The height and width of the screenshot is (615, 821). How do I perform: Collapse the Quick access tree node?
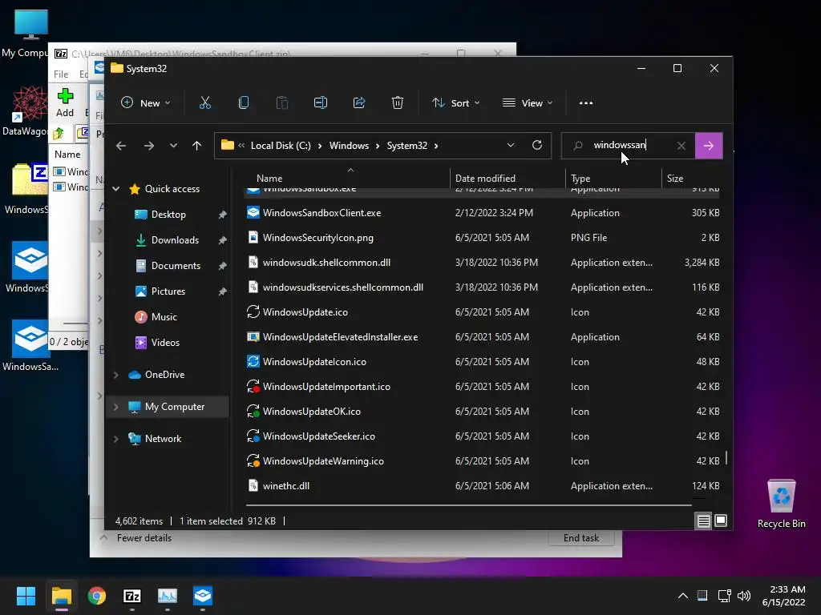click(116, 189)
